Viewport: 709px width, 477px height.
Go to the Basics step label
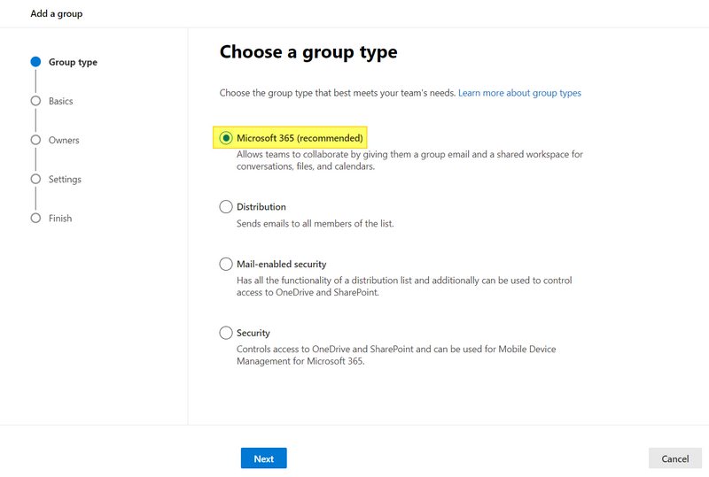[x=61, y=101]
